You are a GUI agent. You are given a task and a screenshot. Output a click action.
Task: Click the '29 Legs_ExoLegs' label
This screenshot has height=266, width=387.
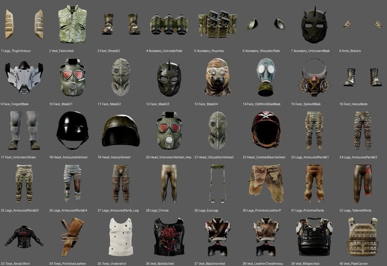[206, 210]
